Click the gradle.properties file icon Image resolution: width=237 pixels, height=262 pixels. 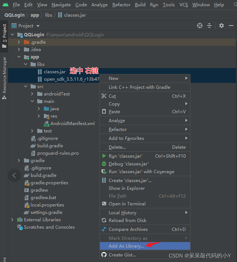27,183
